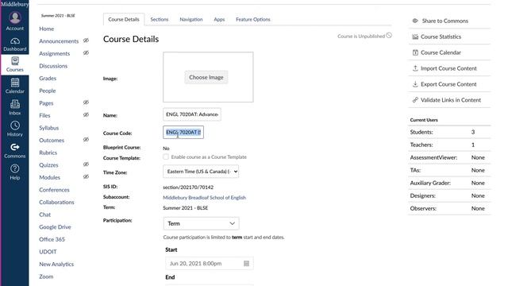508x286 pixels.
Task: Open Chat in course menu
Action: pos(45,214)
